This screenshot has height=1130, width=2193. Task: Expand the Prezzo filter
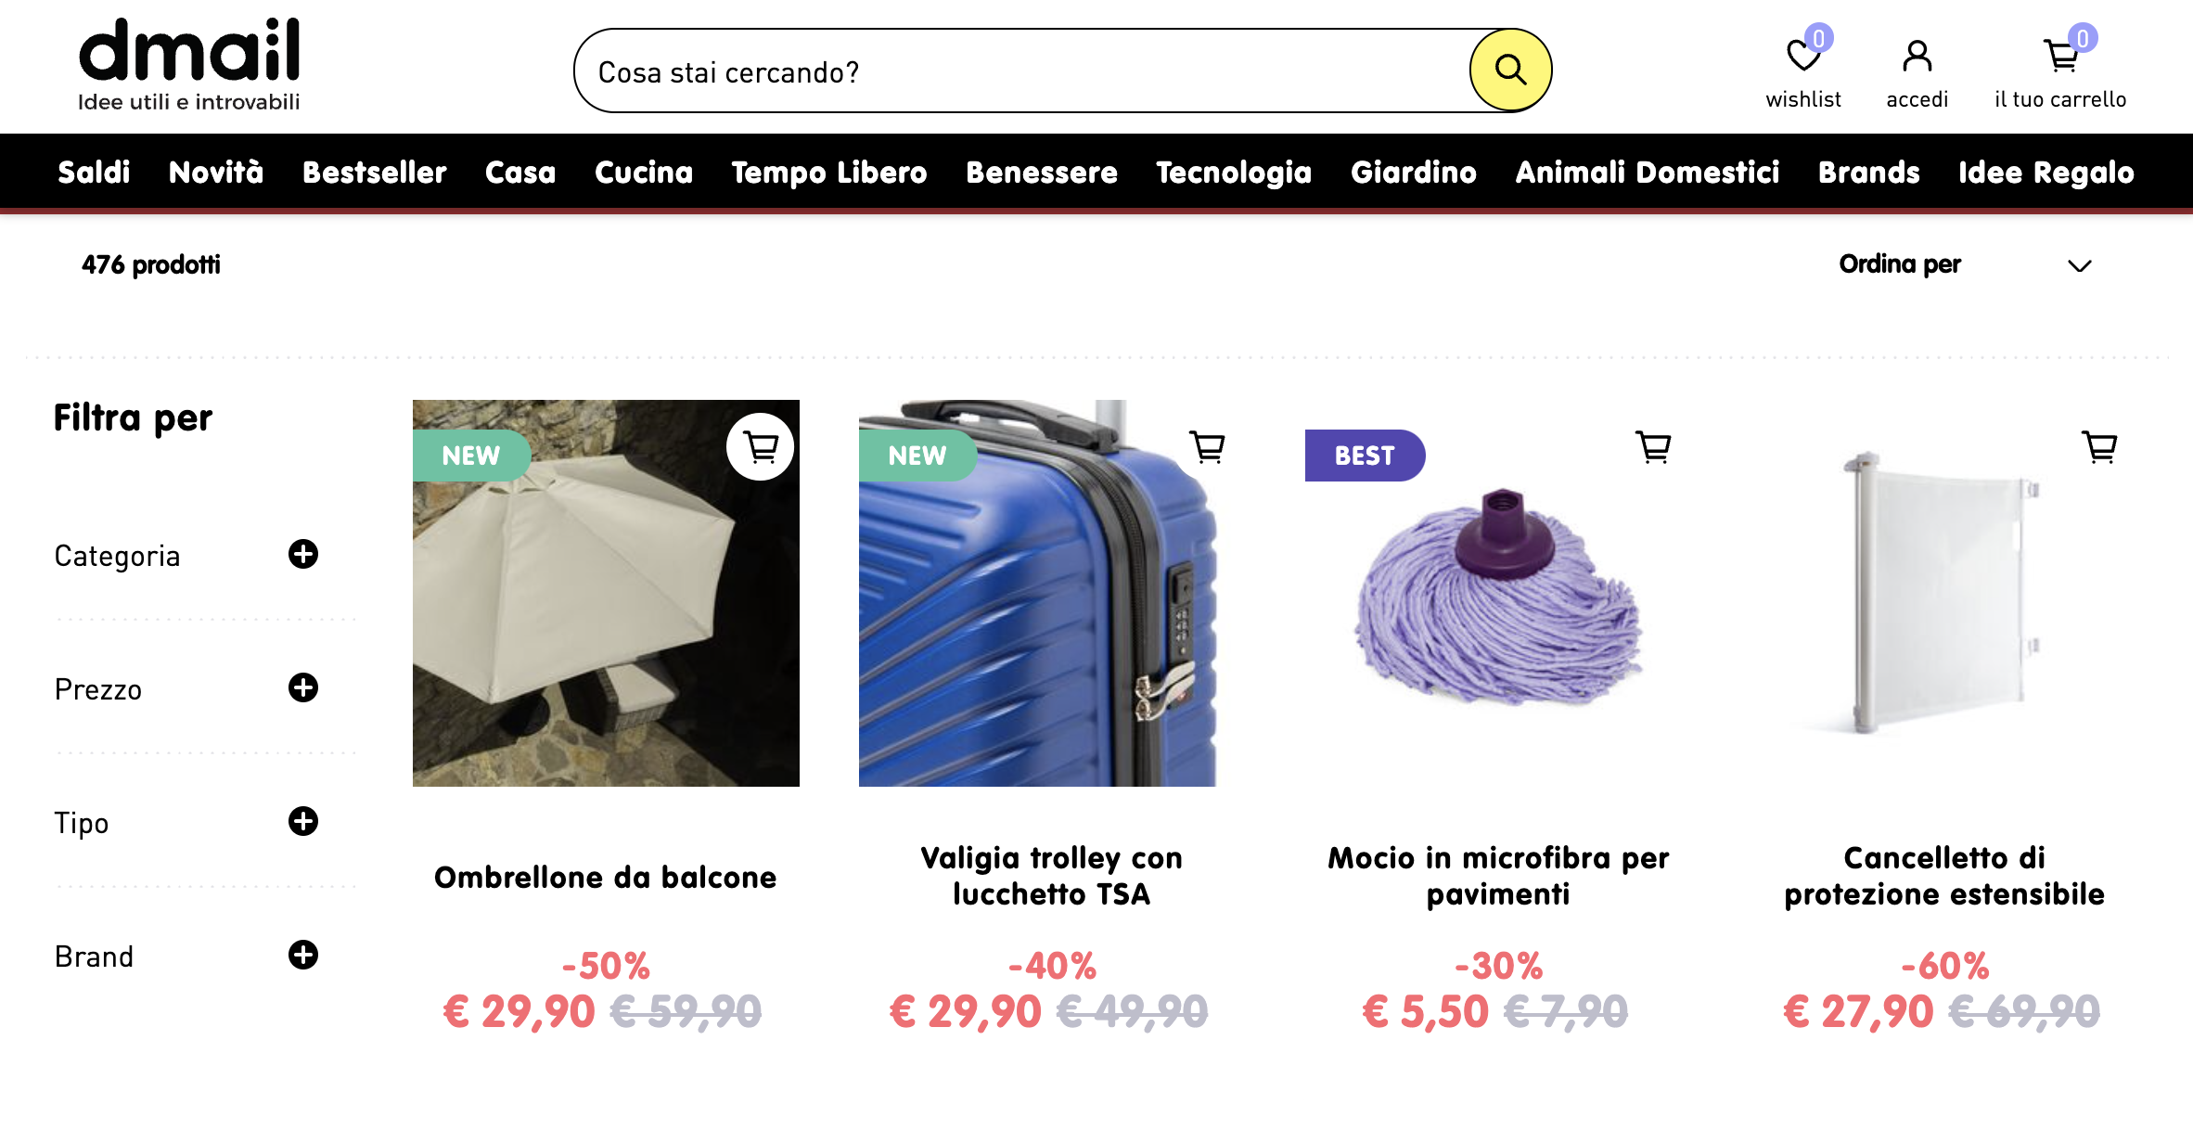pos(303,687)
